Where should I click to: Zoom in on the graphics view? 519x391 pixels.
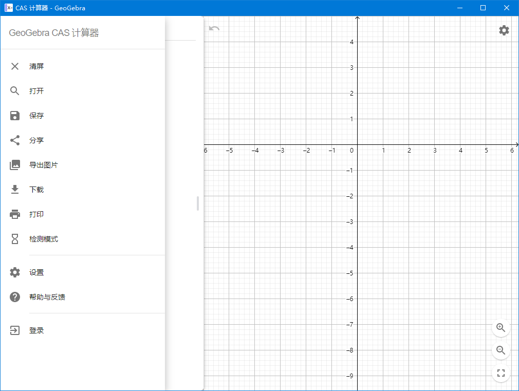[501, 328]
